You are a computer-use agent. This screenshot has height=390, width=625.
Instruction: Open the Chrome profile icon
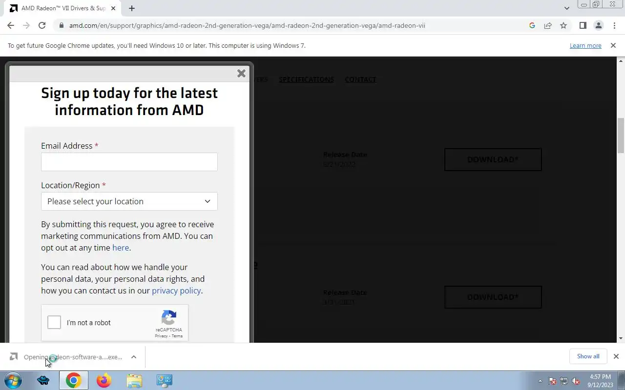pos(598,25)
